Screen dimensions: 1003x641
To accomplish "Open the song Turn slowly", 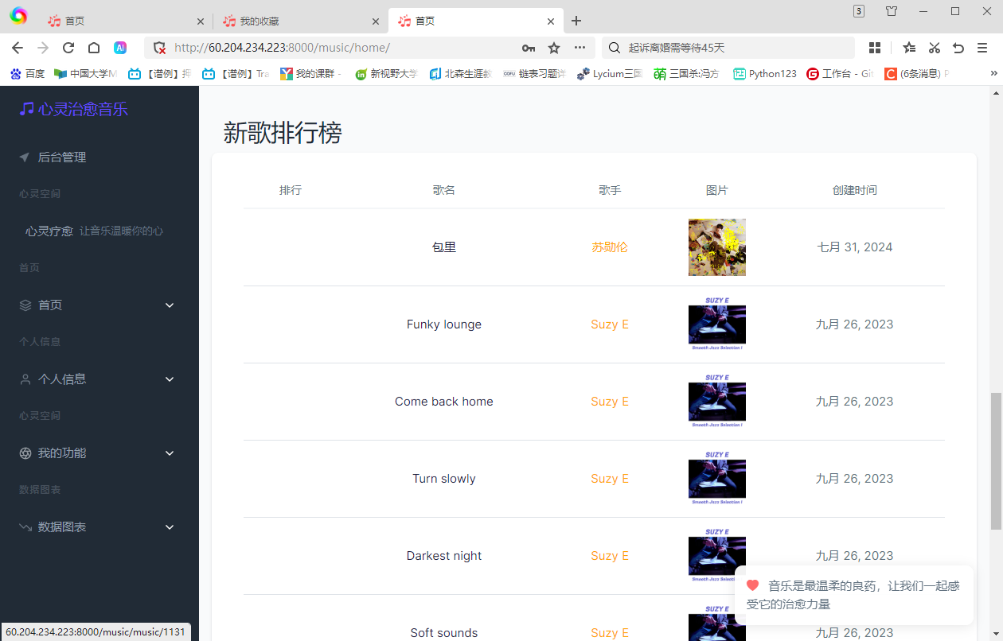I will coord(444,479).
